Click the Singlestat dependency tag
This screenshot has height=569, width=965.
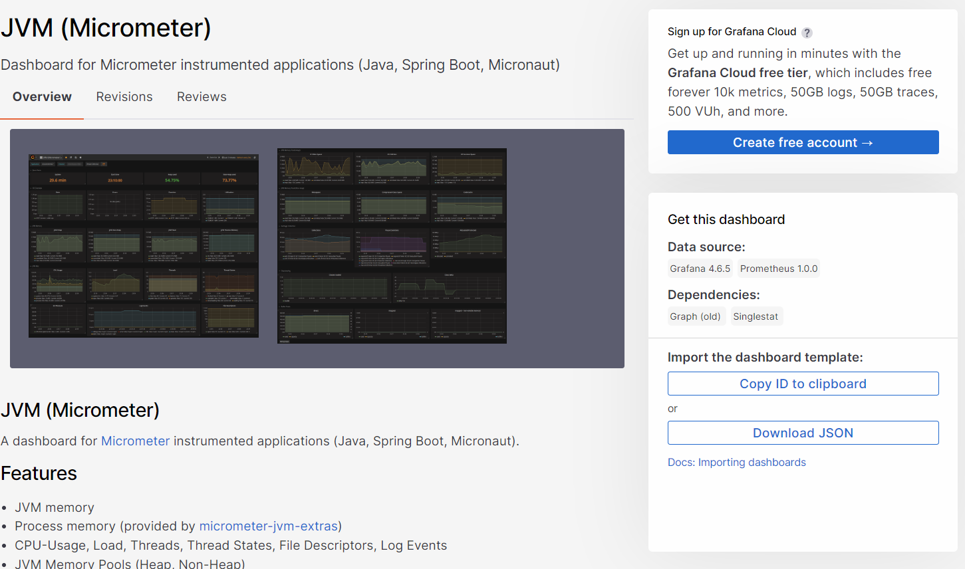[756, 316]
